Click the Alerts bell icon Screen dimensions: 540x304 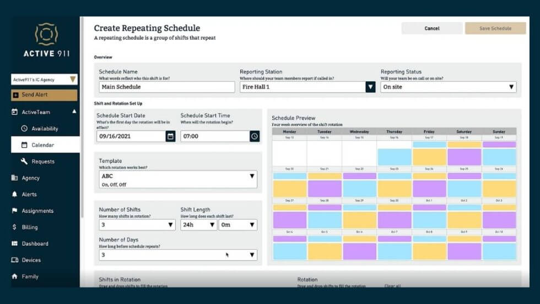[x=15, y=194]
